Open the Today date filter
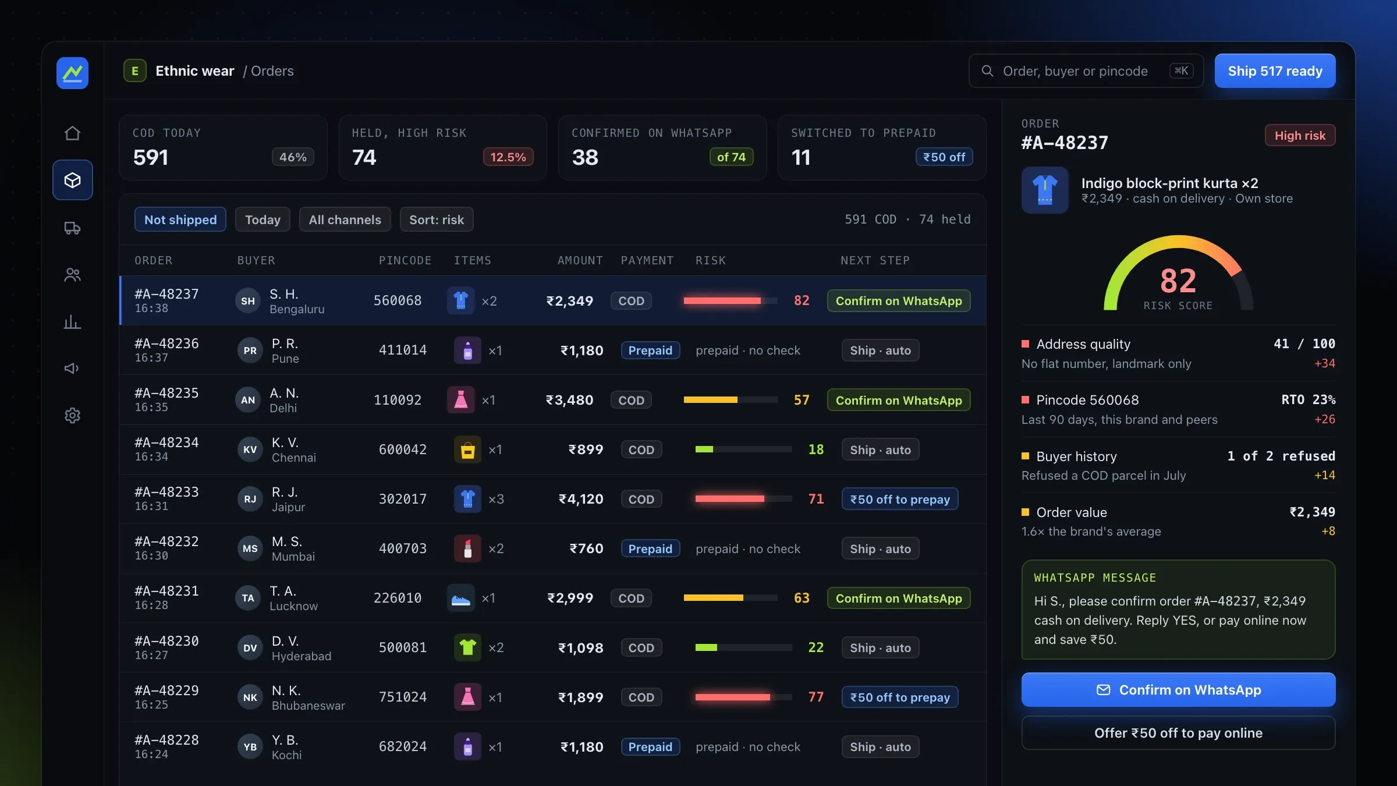The image size is (1397, 786). 263,219
